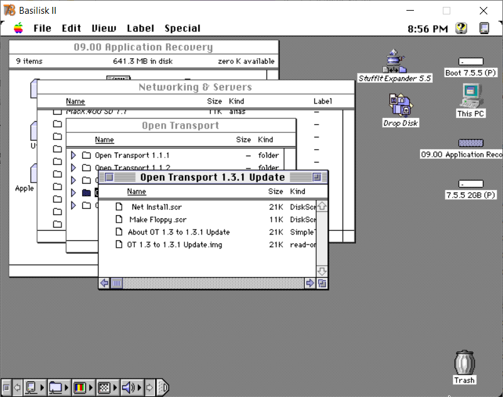Click the Control Strip left scroll arrow

(18, 388)
